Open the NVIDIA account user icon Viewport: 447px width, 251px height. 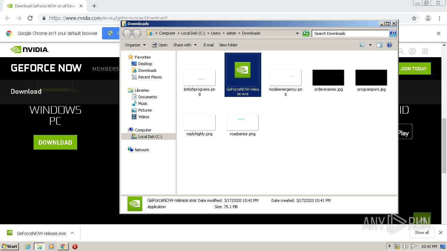(x=412, y=51)
